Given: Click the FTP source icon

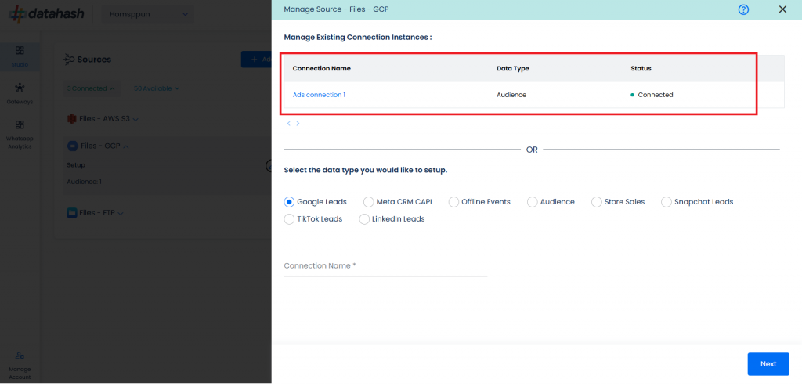Looking at the screenshot, I should coord(72,212).
